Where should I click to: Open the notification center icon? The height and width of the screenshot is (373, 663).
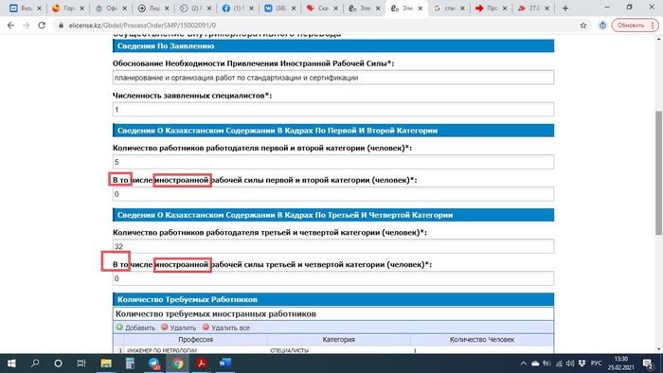pyautogui.click(x=648, y=364)
